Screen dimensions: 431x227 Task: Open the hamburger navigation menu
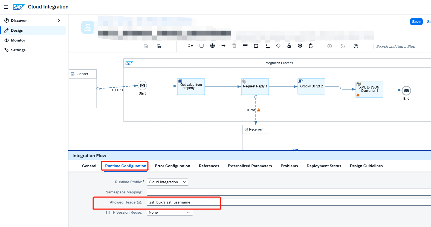6,7
